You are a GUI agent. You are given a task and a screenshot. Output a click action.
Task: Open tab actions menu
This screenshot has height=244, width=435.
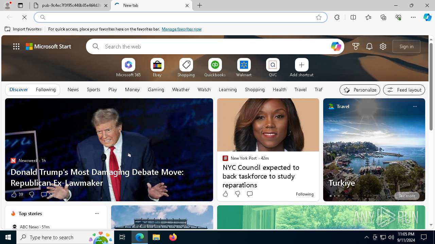pyautogui.click(x=20, y=5)
